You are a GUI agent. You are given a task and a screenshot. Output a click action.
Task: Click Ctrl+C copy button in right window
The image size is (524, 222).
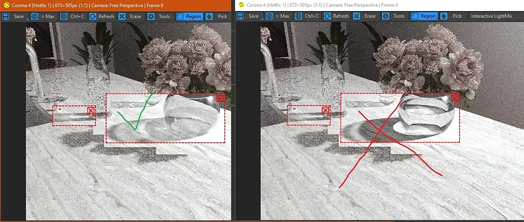[x=308, y=16]
